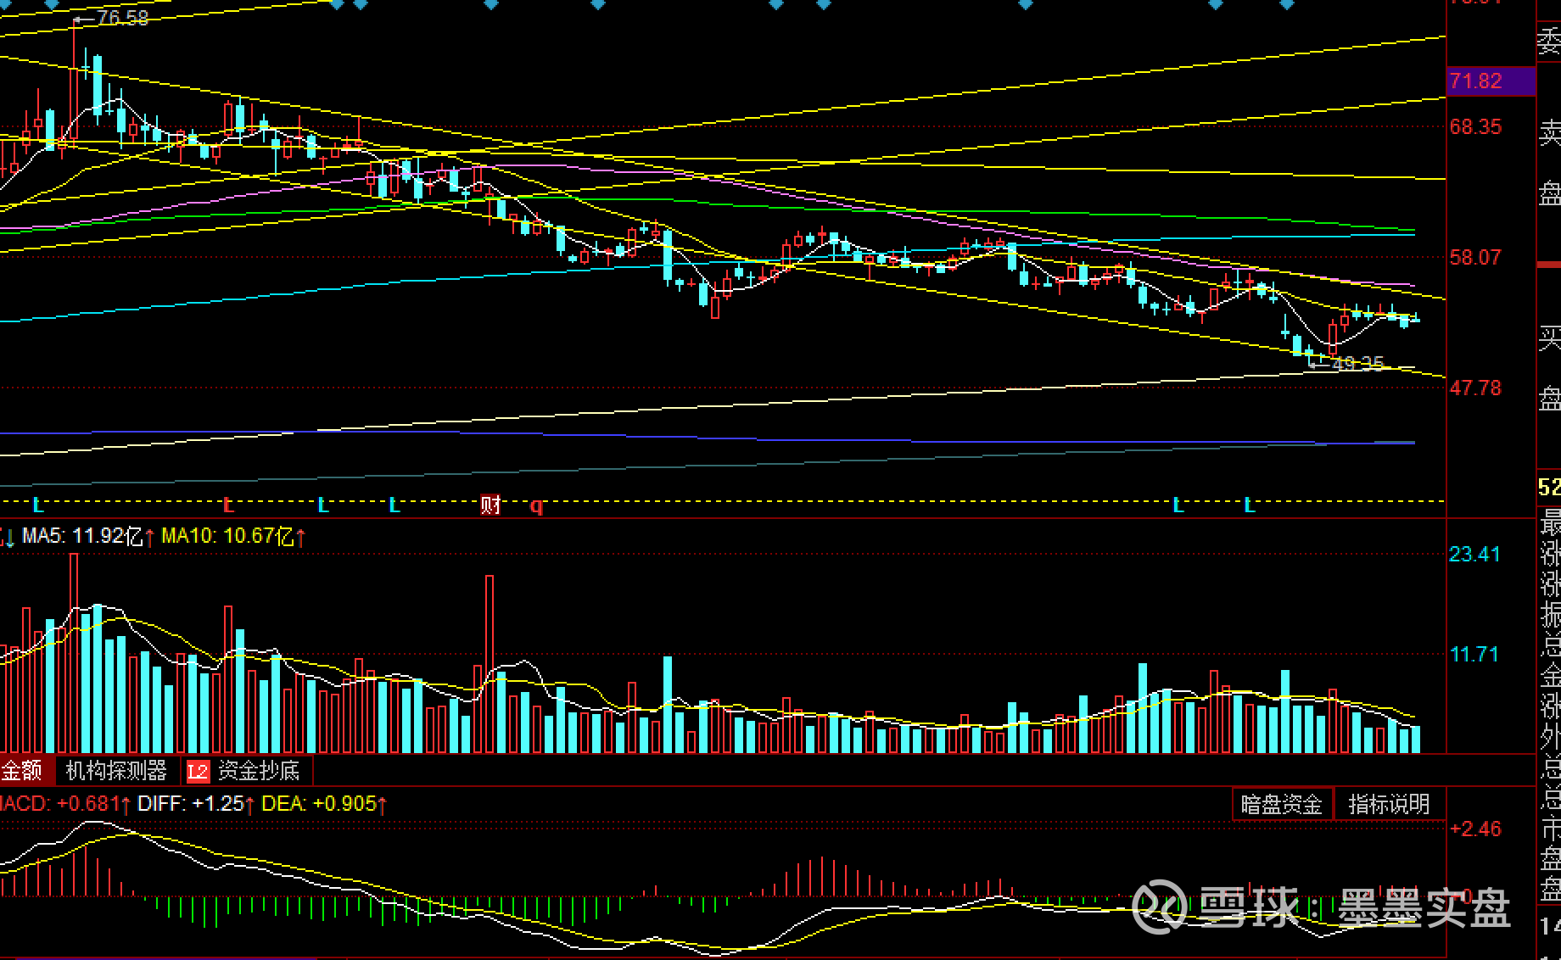Image resolution: width=1561 pixels, height=960 pixels.
Task: Click the 11.71 volume axis label
Action: tap(1474, 655)
